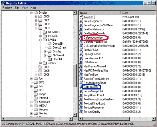
Task: Expand the 0004 display key
Action: tap(36, 67)
